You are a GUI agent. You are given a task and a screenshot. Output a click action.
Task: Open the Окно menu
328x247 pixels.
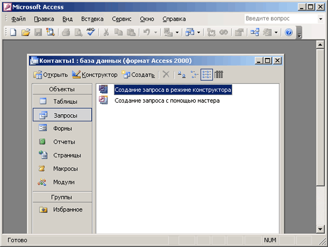pyautogui.click(x=147, y=19)
